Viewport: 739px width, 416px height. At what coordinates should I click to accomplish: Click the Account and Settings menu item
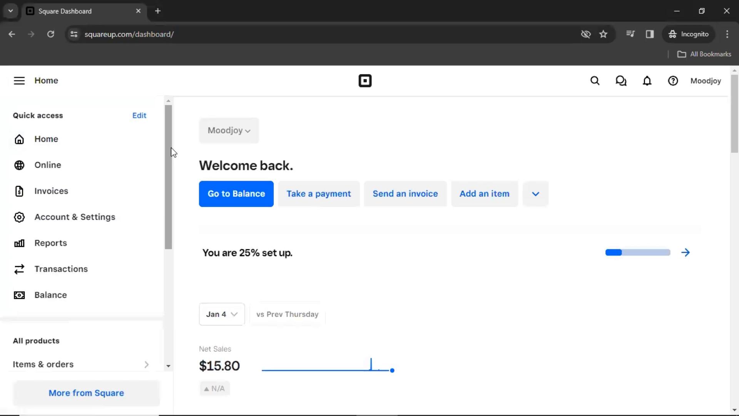click(x=75, y=217)
